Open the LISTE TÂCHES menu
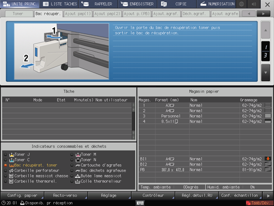The height and width of the screenshot is (206, 274). tap(60, 4)
